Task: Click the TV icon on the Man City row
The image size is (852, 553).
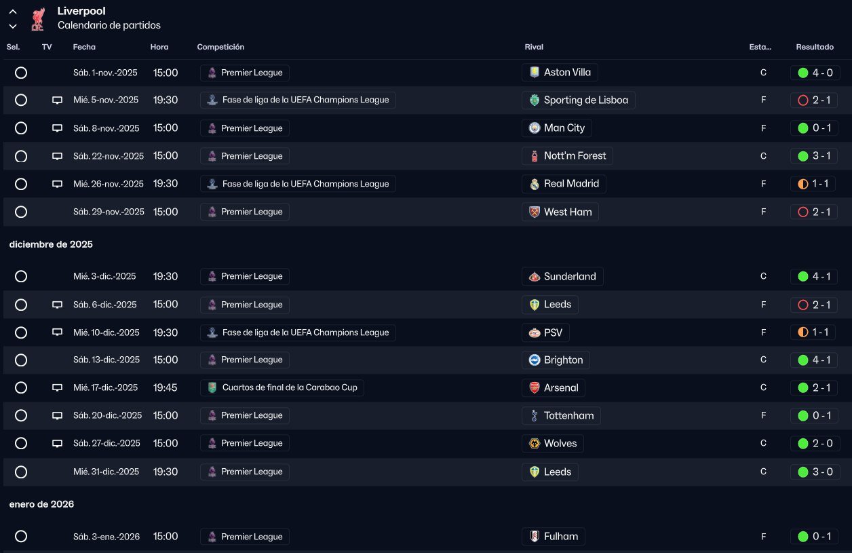Action: pyautogui.click(x=57, y=128)
